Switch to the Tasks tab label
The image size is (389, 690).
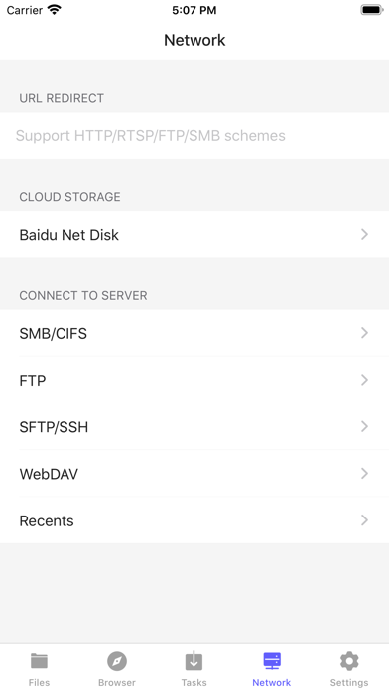pyautogui.click(x=194, y=682)
